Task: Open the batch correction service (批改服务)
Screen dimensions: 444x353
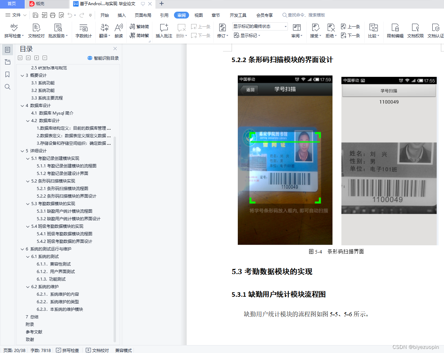Action: (58, 31)
